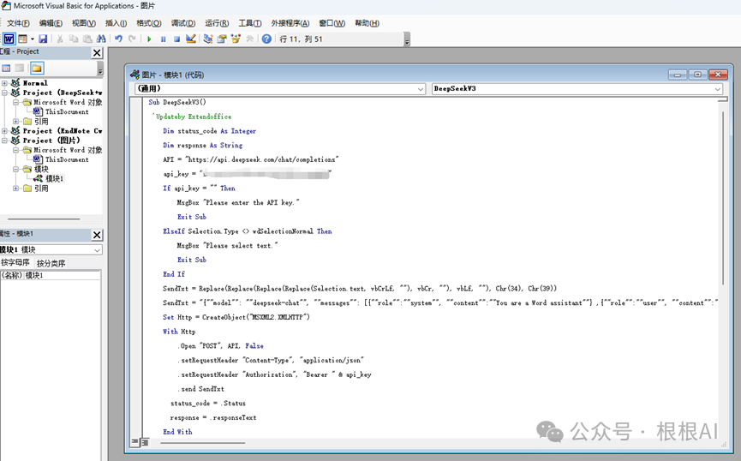The height and width of the screenshot is (461, 741).
Task: Click the Paste clipboard icon
Action: (x=87, y=39)
